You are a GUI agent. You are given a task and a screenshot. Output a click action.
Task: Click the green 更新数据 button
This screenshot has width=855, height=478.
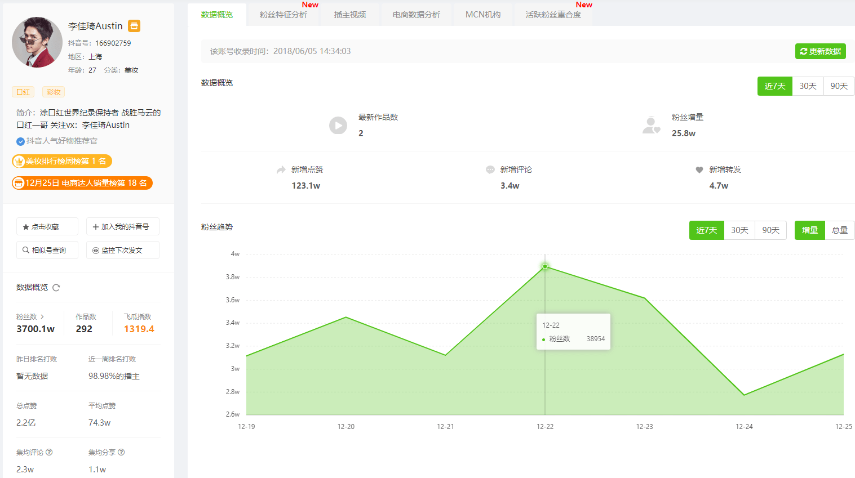pos(820,51)
